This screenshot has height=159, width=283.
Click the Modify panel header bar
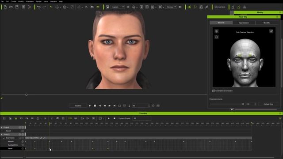pyautogui.click(x=258, y=12)
